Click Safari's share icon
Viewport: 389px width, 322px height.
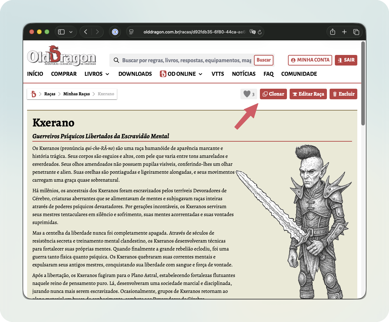[333, 32]
